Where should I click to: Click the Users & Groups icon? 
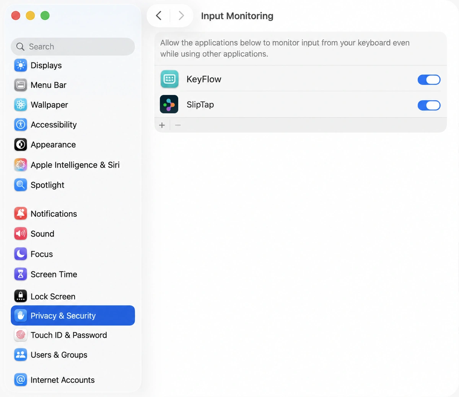(x=21, y=355)
